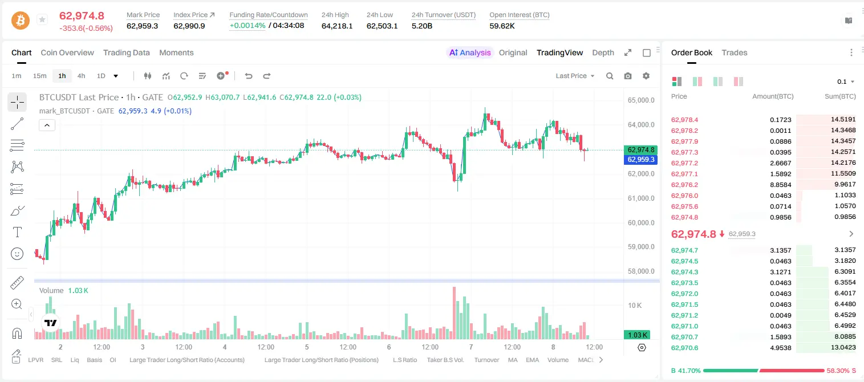Open the emoji sticker tool
864x382 pixels.
pyautogui.click(x=17, y=254)
